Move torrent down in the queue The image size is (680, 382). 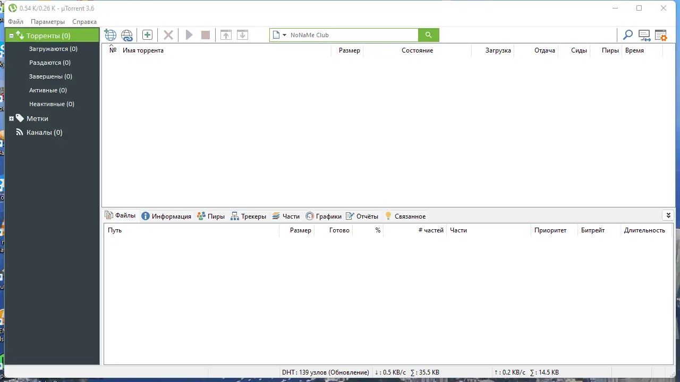[x=242, y=34]
